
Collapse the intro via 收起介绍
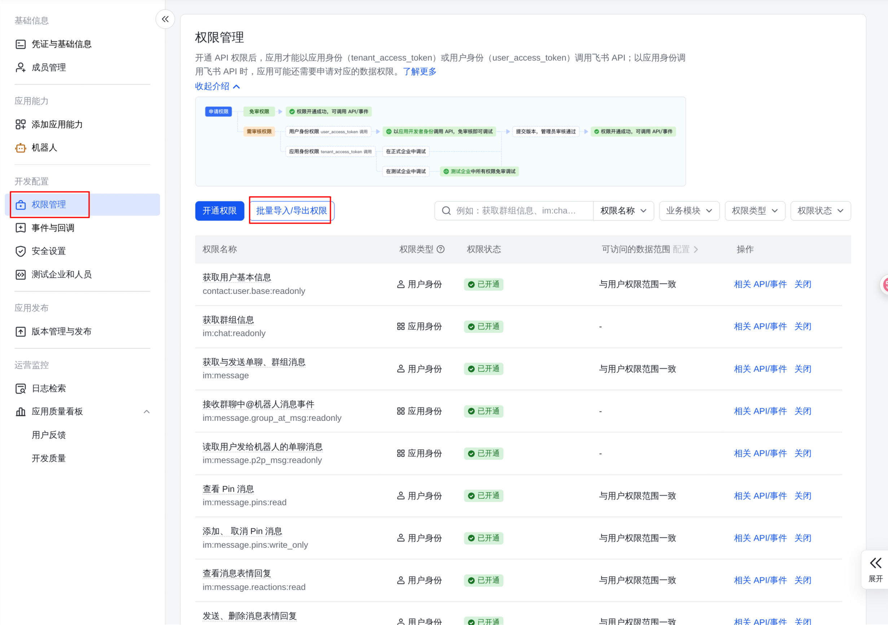tap(217, 86)
